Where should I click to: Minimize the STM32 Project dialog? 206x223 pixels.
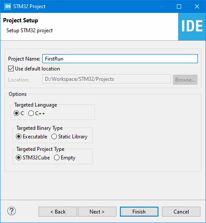coord(162,6)
